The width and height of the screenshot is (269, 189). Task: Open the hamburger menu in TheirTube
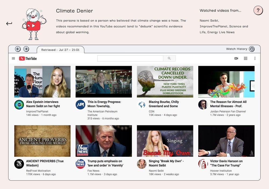point(13,58)
